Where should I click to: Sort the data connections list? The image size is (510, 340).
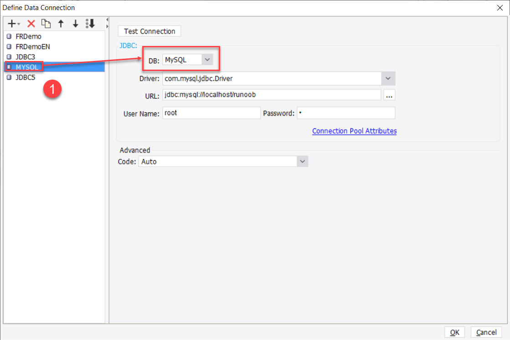click(91, 23)
